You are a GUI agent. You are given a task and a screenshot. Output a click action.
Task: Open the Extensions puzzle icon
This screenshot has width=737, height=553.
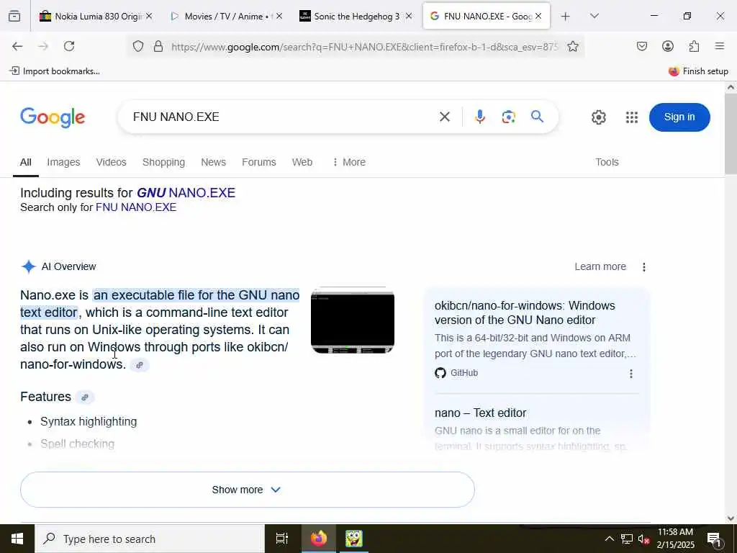(694, 46)
